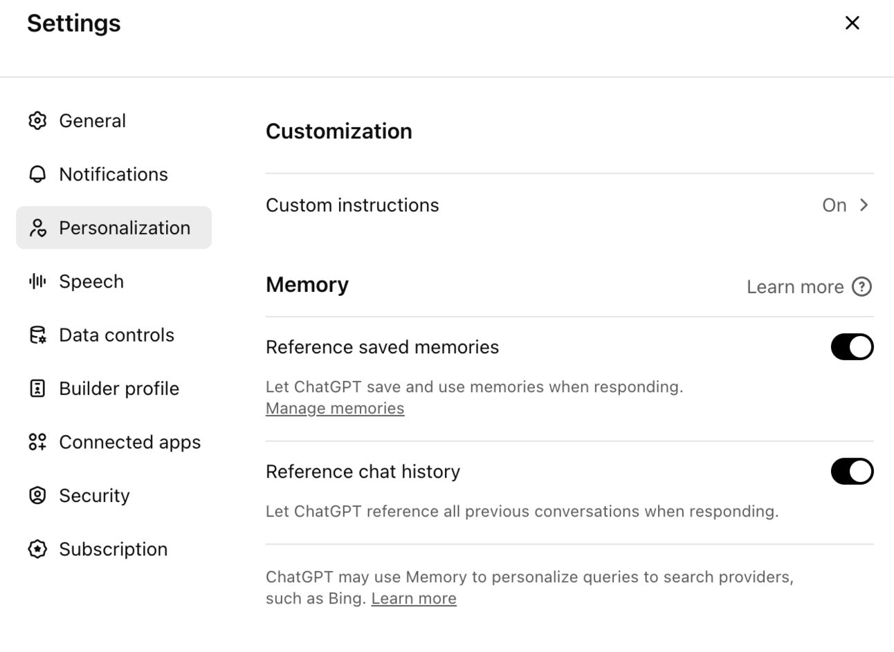This screenshot has height=652, width=894.
Task: Close the Settings dialog
Action: [x=852, y=23]
